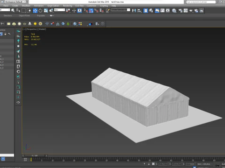Click the previous frame arrow on time slider

(23, 155)
